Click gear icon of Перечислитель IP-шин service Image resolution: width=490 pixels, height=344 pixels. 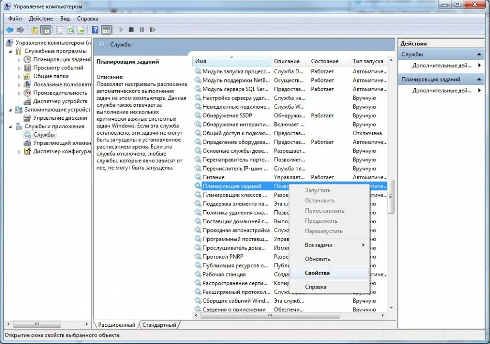[198, 168]
